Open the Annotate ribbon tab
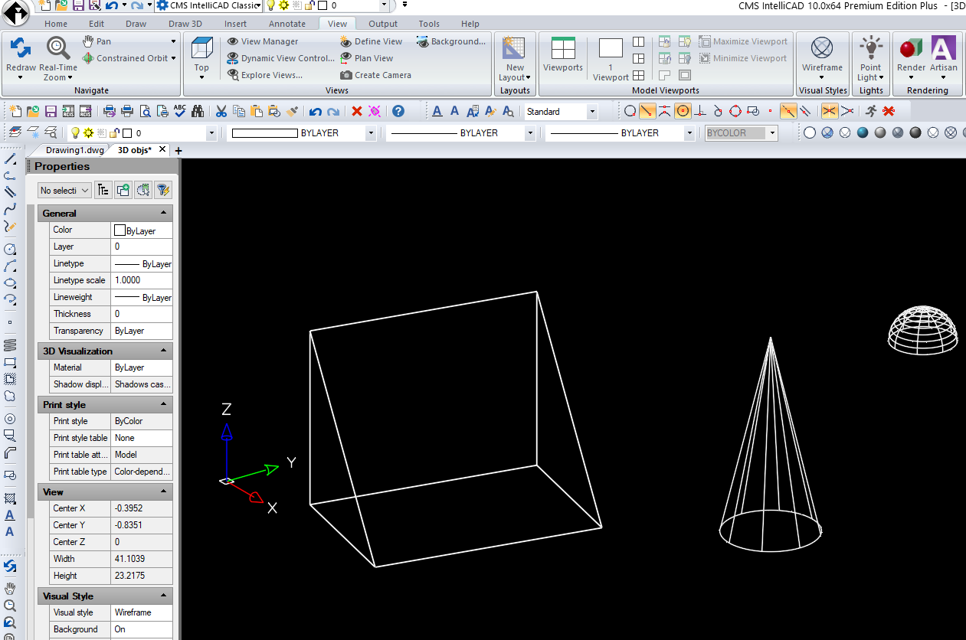Viewport: 966px width, 640px height. point(287,24)
